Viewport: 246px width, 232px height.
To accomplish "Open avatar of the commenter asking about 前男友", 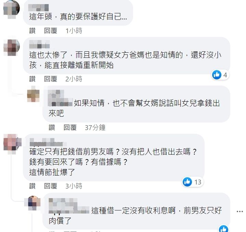I will coord(12,143).
